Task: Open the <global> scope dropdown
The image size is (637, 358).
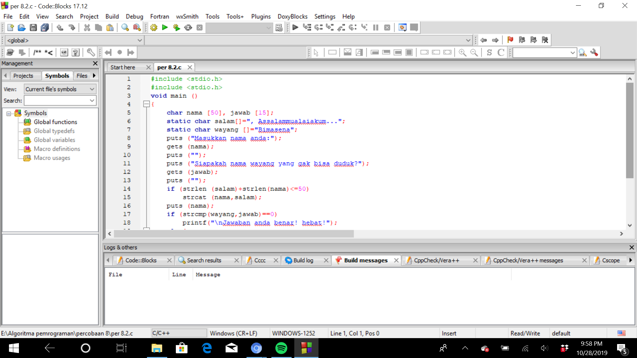Action: (140, 40)
